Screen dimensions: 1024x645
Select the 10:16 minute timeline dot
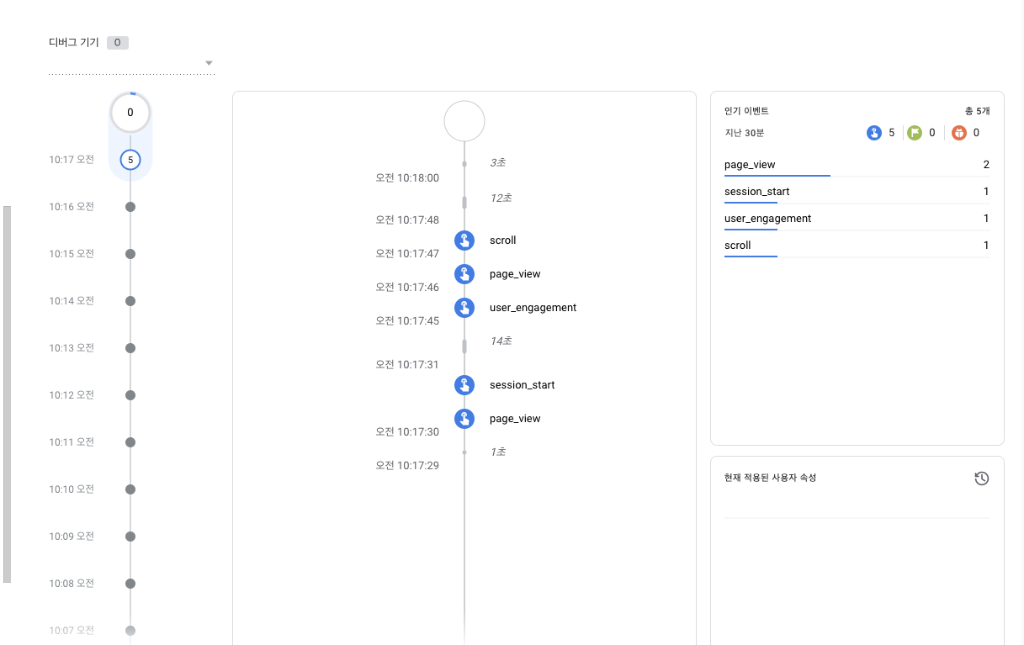point(130,207)
